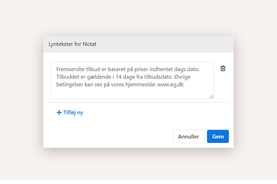Select the blue plus icon beside Tilføj ny
Image resolution: width=277 pixels, height=184 pixels.
click(x=58, y=112)
